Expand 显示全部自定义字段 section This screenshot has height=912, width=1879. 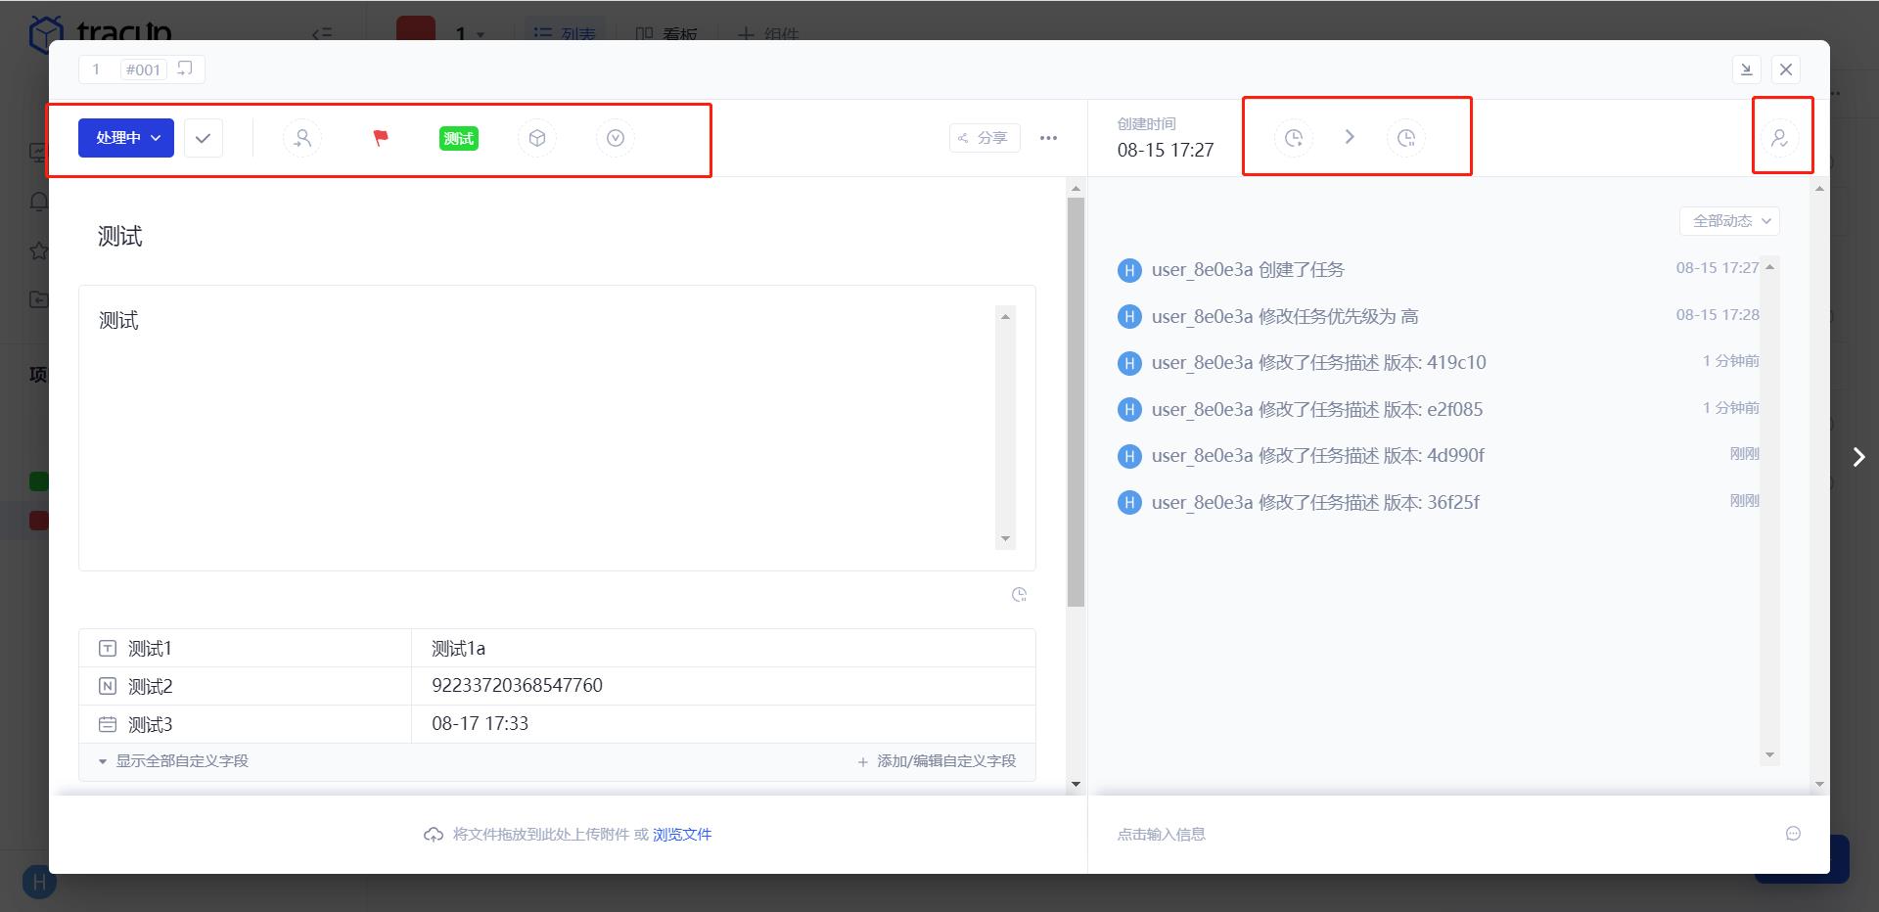[174, 761]
